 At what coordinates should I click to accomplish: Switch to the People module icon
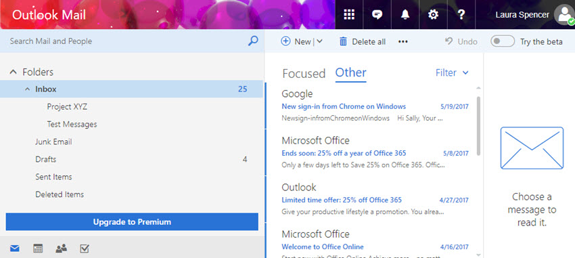point(62,249)
